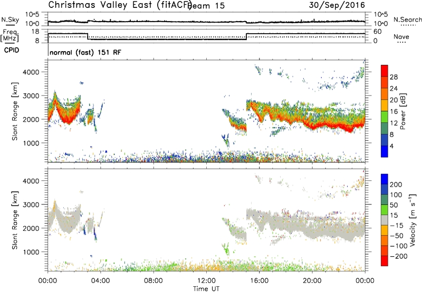This screenshot has width=422, height=292.
Task: Click the 'N.Search' legend label
Action: tap(407, 20)
